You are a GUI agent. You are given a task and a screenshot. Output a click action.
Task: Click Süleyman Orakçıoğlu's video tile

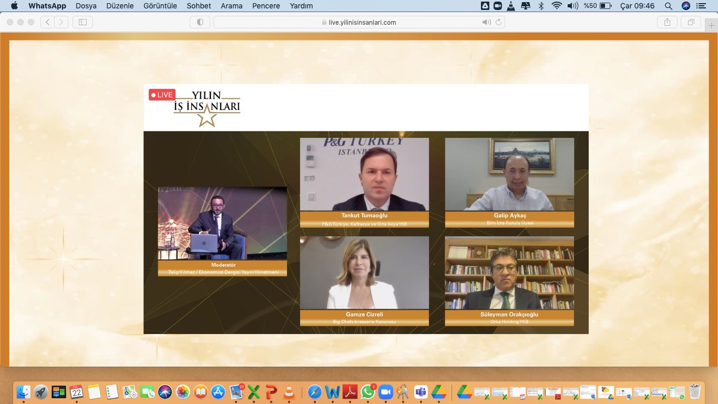click(509, 272)
